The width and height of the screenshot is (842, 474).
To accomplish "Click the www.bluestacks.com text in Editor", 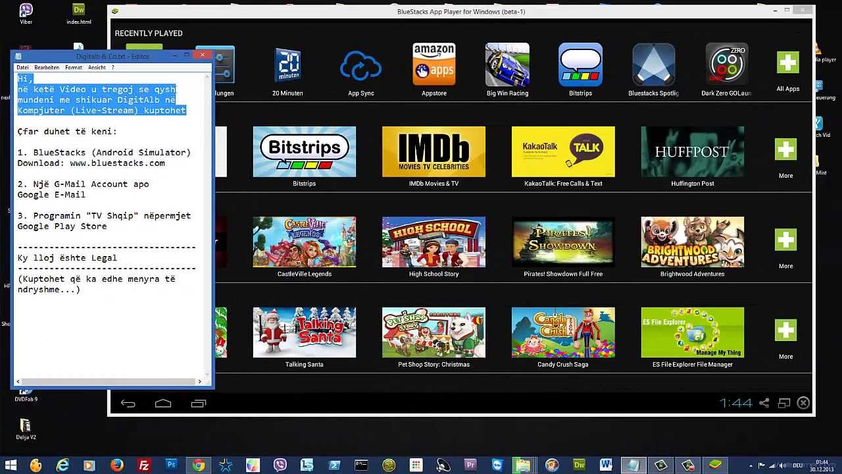I will 117,163.
